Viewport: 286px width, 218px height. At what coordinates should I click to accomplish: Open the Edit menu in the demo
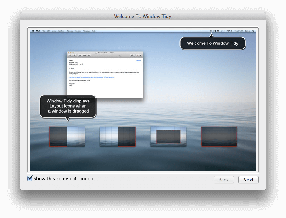point(48,31)
